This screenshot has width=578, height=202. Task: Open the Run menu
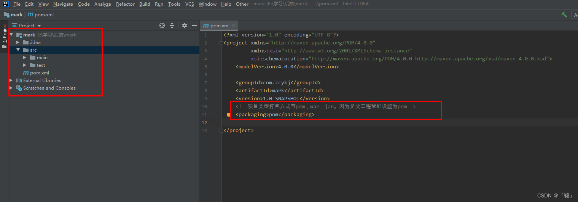coord(159,4)
